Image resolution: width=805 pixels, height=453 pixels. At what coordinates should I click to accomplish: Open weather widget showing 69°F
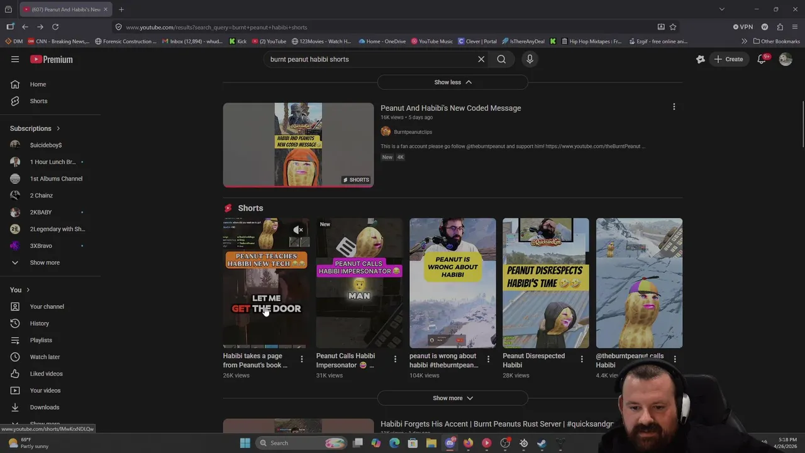coord(28,443)
